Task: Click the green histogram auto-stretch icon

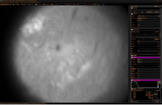Action: point(158,82)
